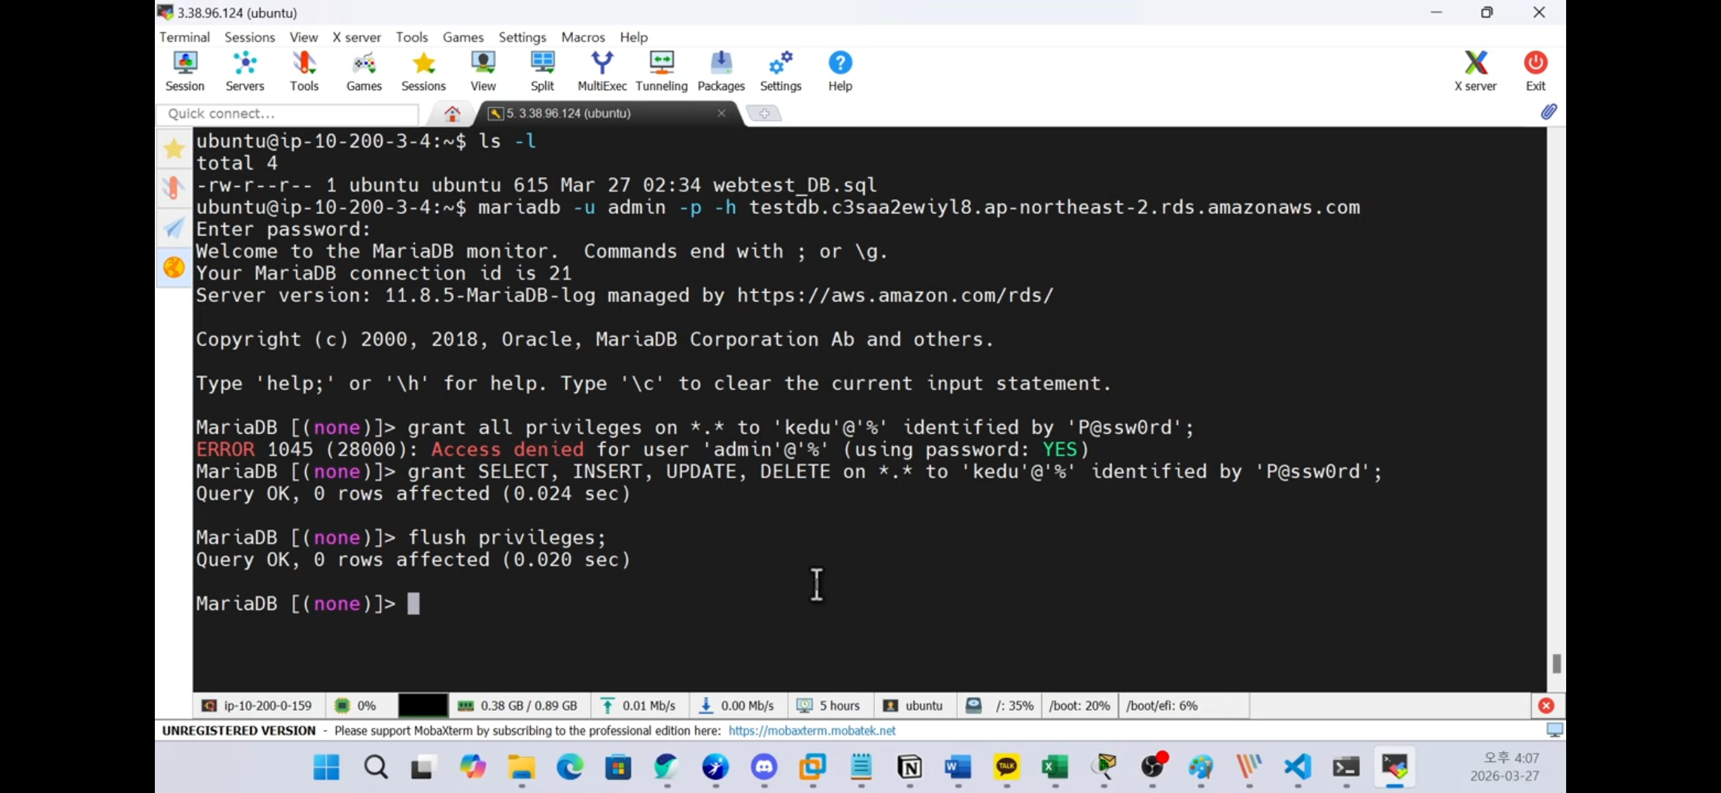1721x793 pixels.
Task: Close the 3.38.96.124 ubuntu tab
Action: click(x=721, y=113)
